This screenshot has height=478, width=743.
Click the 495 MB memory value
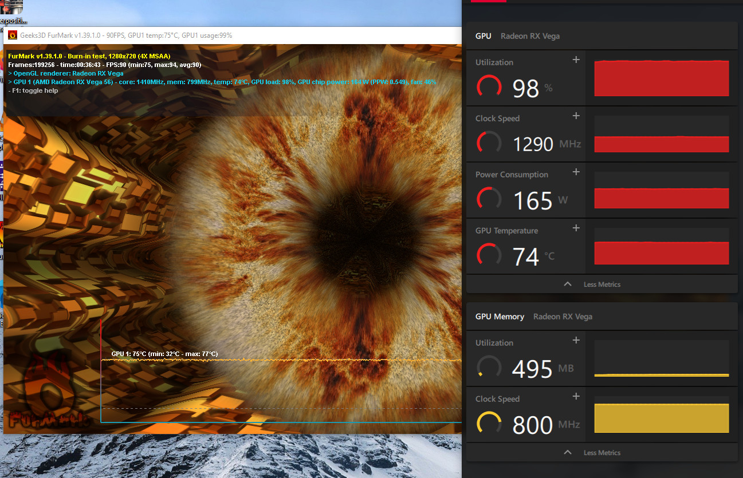coord(543,369)
